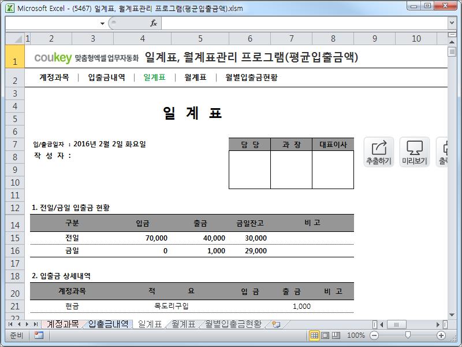Click the Name Box field
The image size is (462, 347).
[52, 23]
